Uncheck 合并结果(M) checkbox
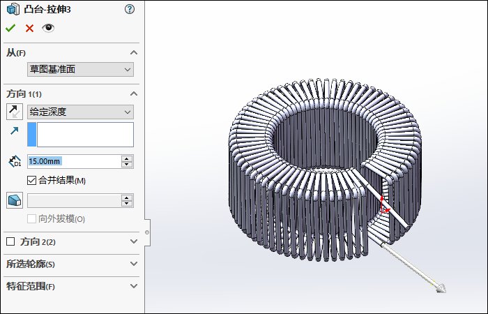Screen dimensions: 488x314 pos(32,180)
